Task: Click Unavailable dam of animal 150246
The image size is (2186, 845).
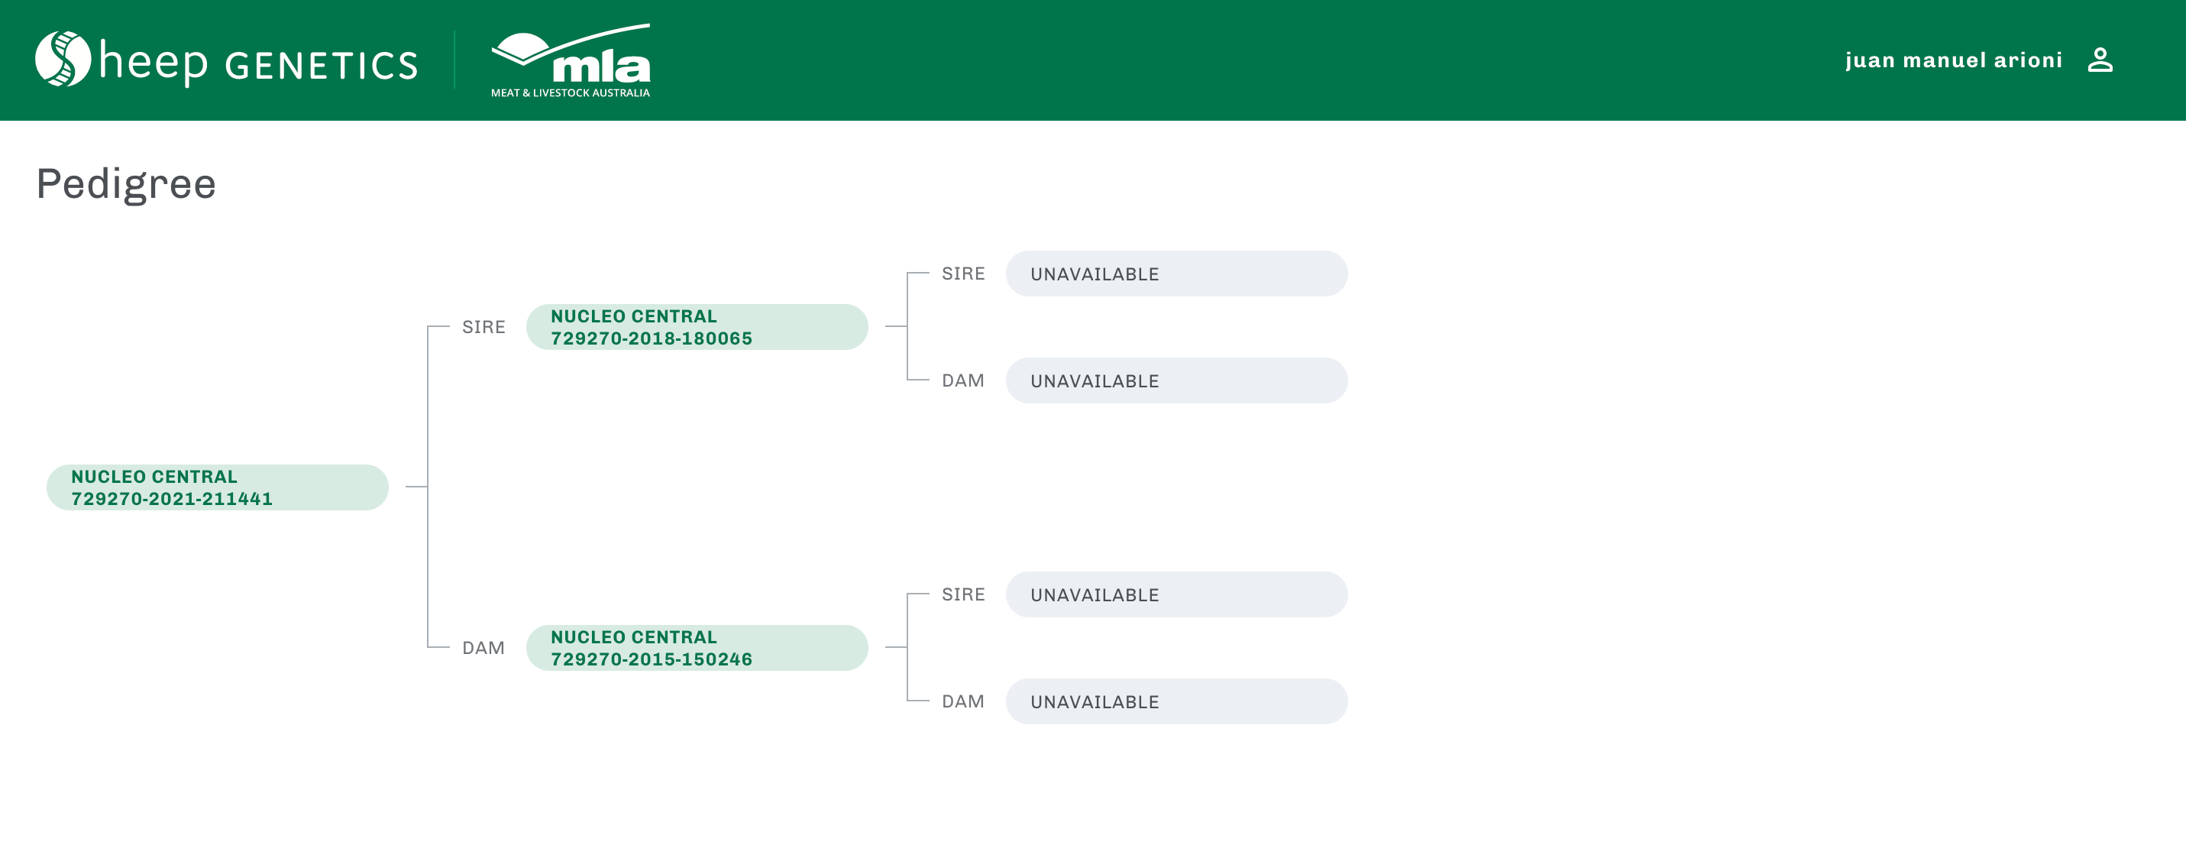Action: 1176,701
